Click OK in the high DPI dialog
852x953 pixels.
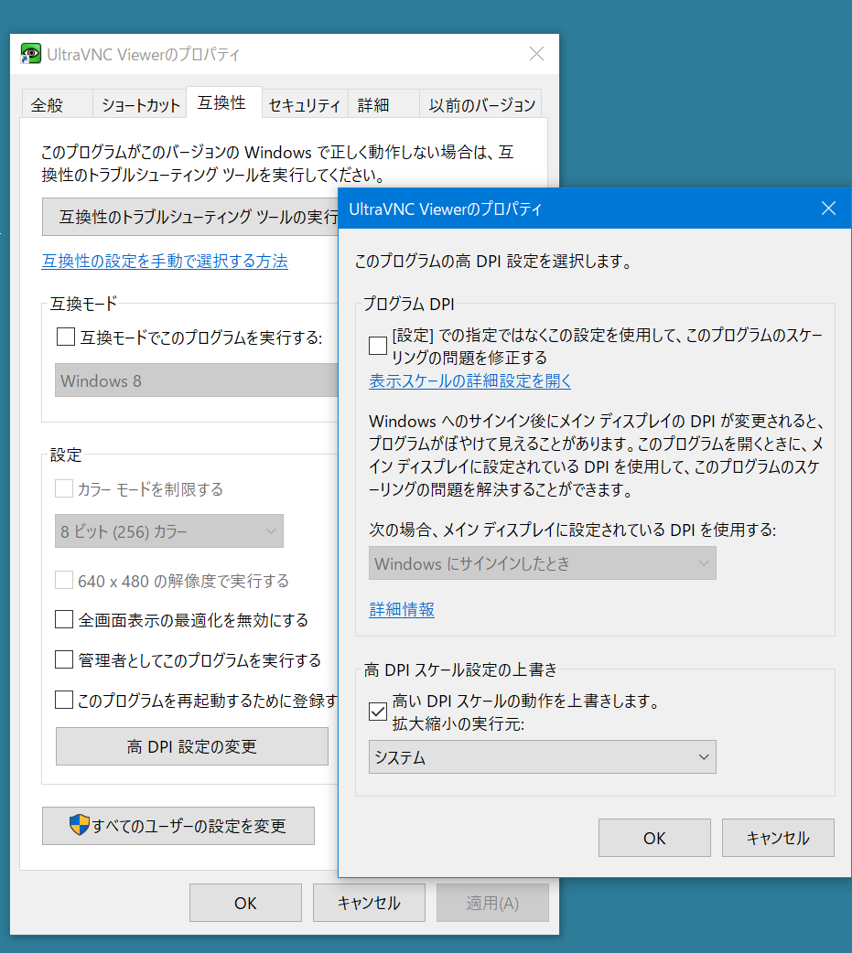click(655, 838)
